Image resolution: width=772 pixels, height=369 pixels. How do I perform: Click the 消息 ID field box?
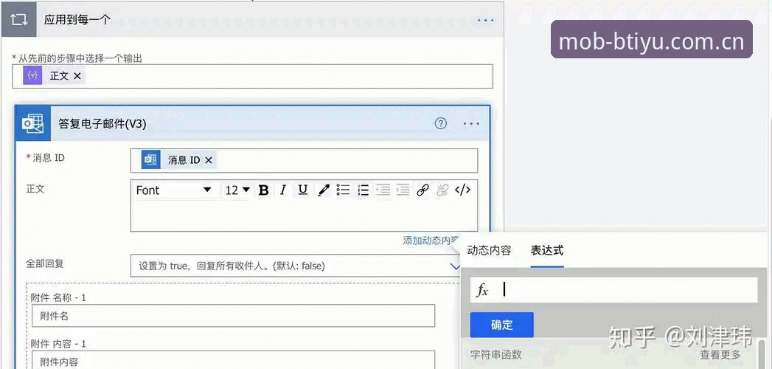click(304, 161)
